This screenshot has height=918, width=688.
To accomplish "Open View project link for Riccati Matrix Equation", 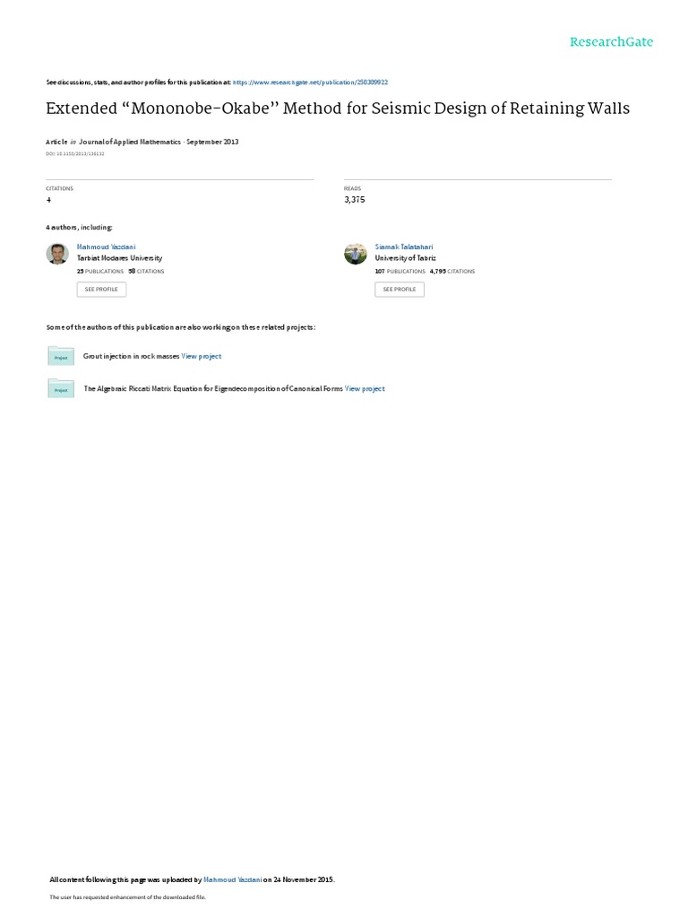I will point(365,389).
